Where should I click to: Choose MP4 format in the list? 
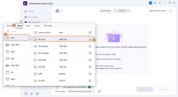point(17,38)
